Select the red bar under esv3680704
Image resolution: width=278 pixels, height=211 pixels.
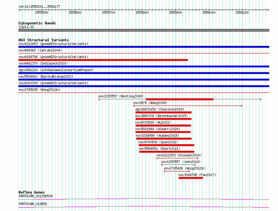click(x=163, y=119)
